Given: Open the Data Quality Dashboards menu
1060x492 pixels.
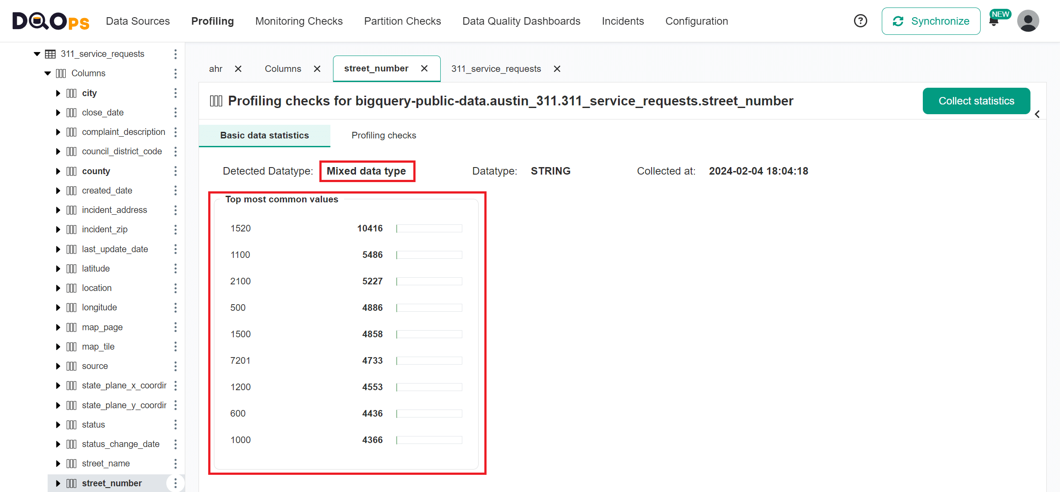Looking at the screenshot, I should tap(521, 21).
